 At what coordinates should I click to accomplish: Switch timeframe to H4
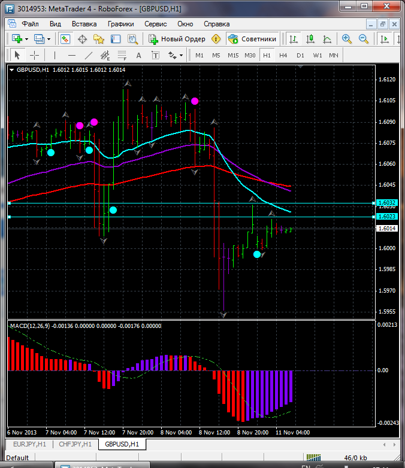click(283, 55)
